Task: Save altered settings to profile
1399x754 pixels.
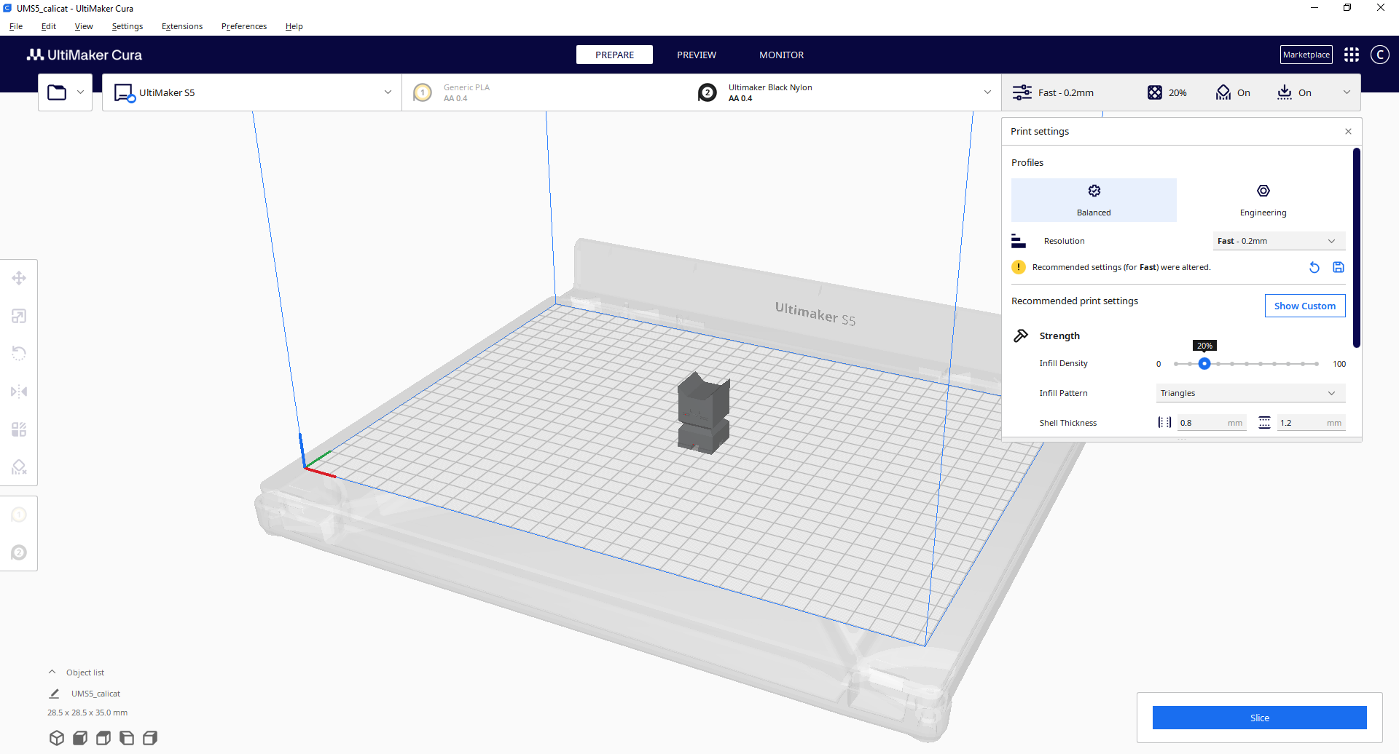Action: point(1339,267)
